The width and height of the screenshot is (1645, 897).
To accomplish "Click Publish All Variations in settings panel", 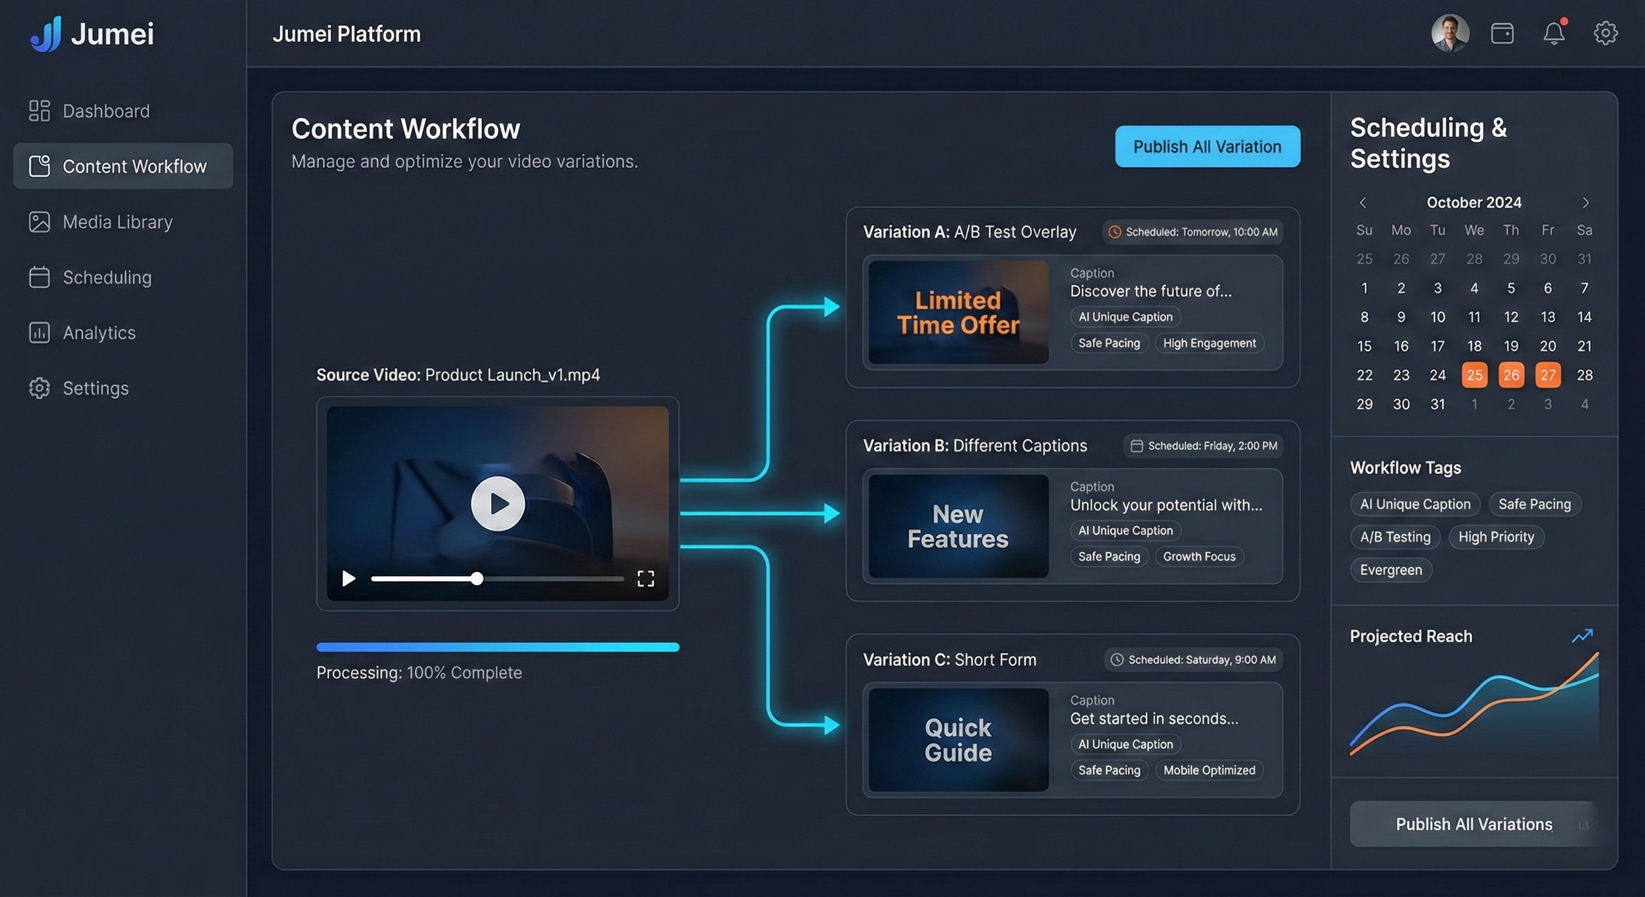I will pyautogui.click(x=1473, y=824).
